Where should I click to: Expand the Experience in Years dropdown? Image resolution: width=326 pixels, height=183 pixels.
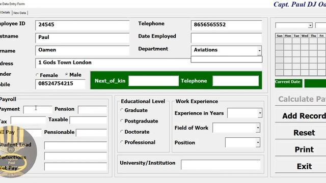coord(260,113)
